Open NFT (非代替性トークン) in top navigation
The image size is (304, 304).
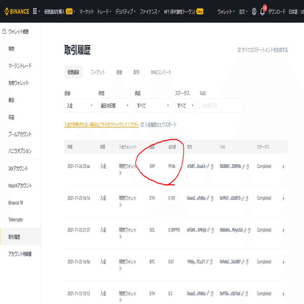(183, 12)
